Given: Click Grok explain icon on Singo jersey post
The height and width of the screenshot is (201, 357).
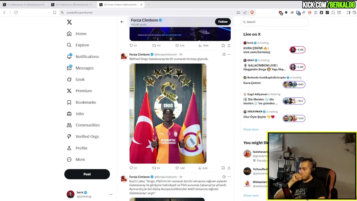Looking at the screenshot, I should (x=224, y=54).
